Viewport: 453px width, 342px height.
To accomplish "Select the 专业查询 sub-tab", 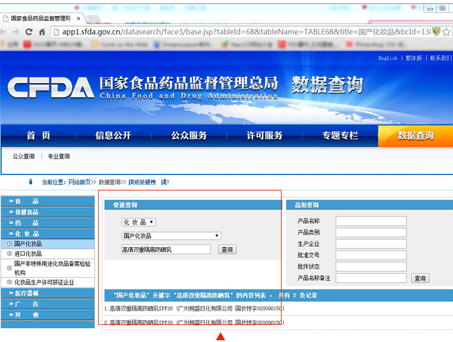I will (58, 157).
